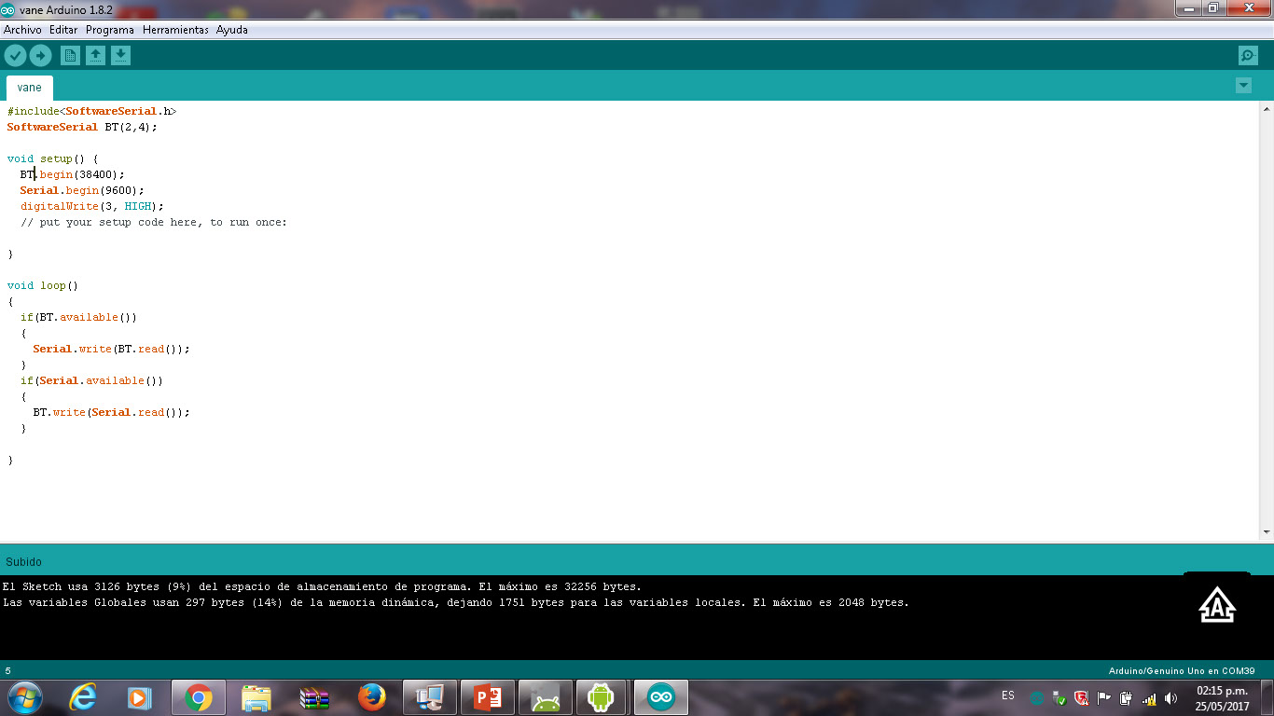1274x716 pixels.
Task: Click the 'if(Serial.available())' line
Action: [x=91, y=380]
